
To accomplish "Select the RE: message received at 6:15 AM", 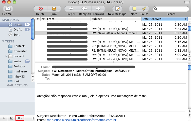I will pos(111,46).
